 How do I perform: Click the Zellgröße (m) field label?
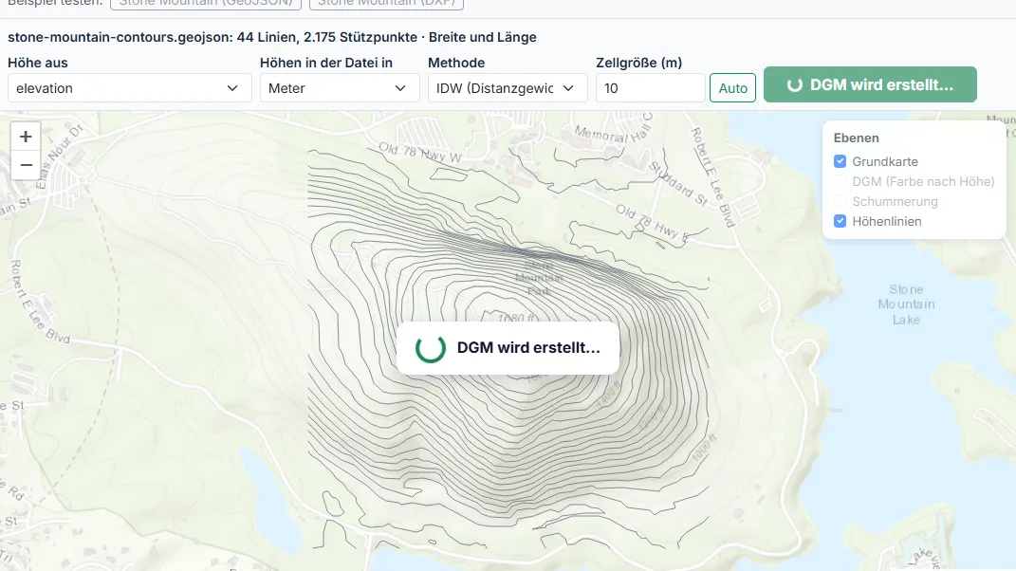click(x=638, y=63)
